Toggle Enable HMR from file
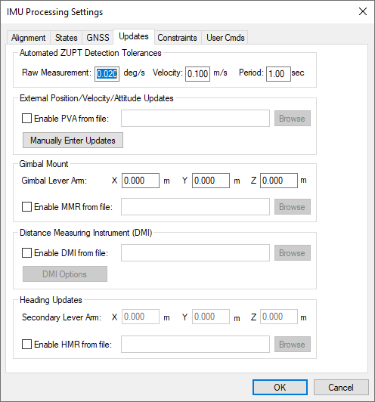375x402 pixels. pos(27,345)
